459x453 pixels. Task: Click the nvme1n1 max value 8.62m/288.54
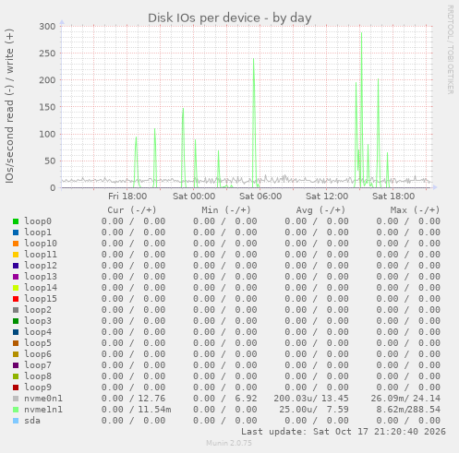(x=408, y=410)
